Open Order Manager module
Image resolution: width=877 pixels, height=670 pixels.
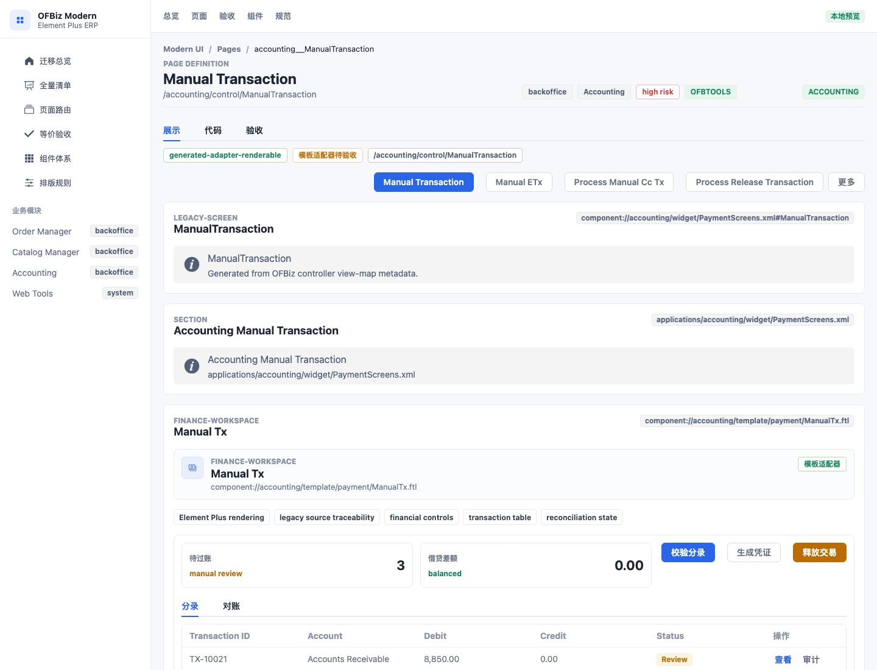point(76,231)
